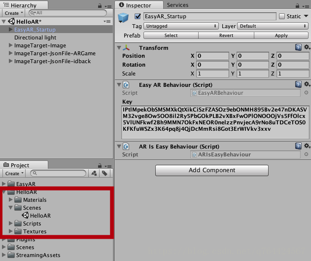This screenshot has height=261, width=311.
Task: Collapse the AR Is Easy Behaviour component
Action: pyautogui.click(x=119, y=147)
